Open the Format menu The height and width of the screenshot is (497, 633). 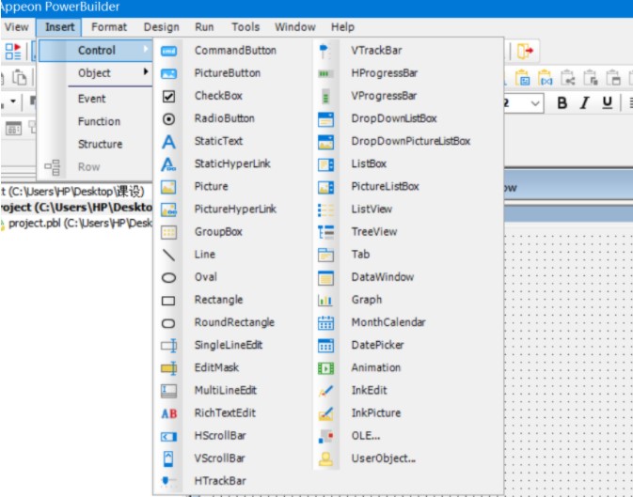109,27
